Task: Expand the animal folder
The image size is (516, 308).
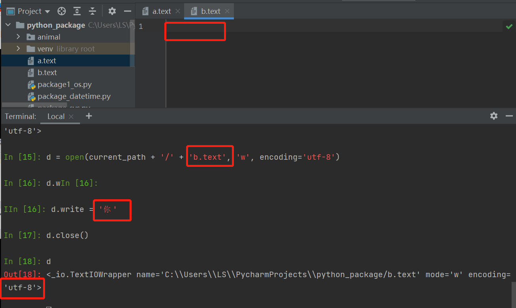Action: pos(18,37)
